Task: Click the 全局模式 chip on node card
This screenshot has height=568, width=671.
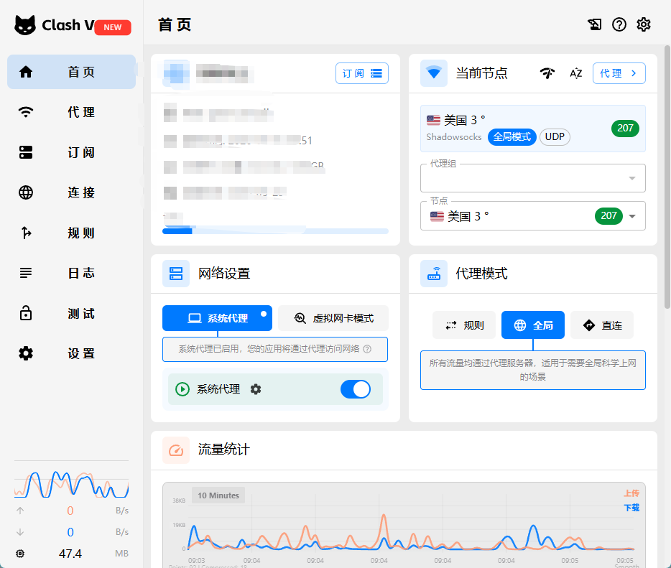Action: pos(512,137)
